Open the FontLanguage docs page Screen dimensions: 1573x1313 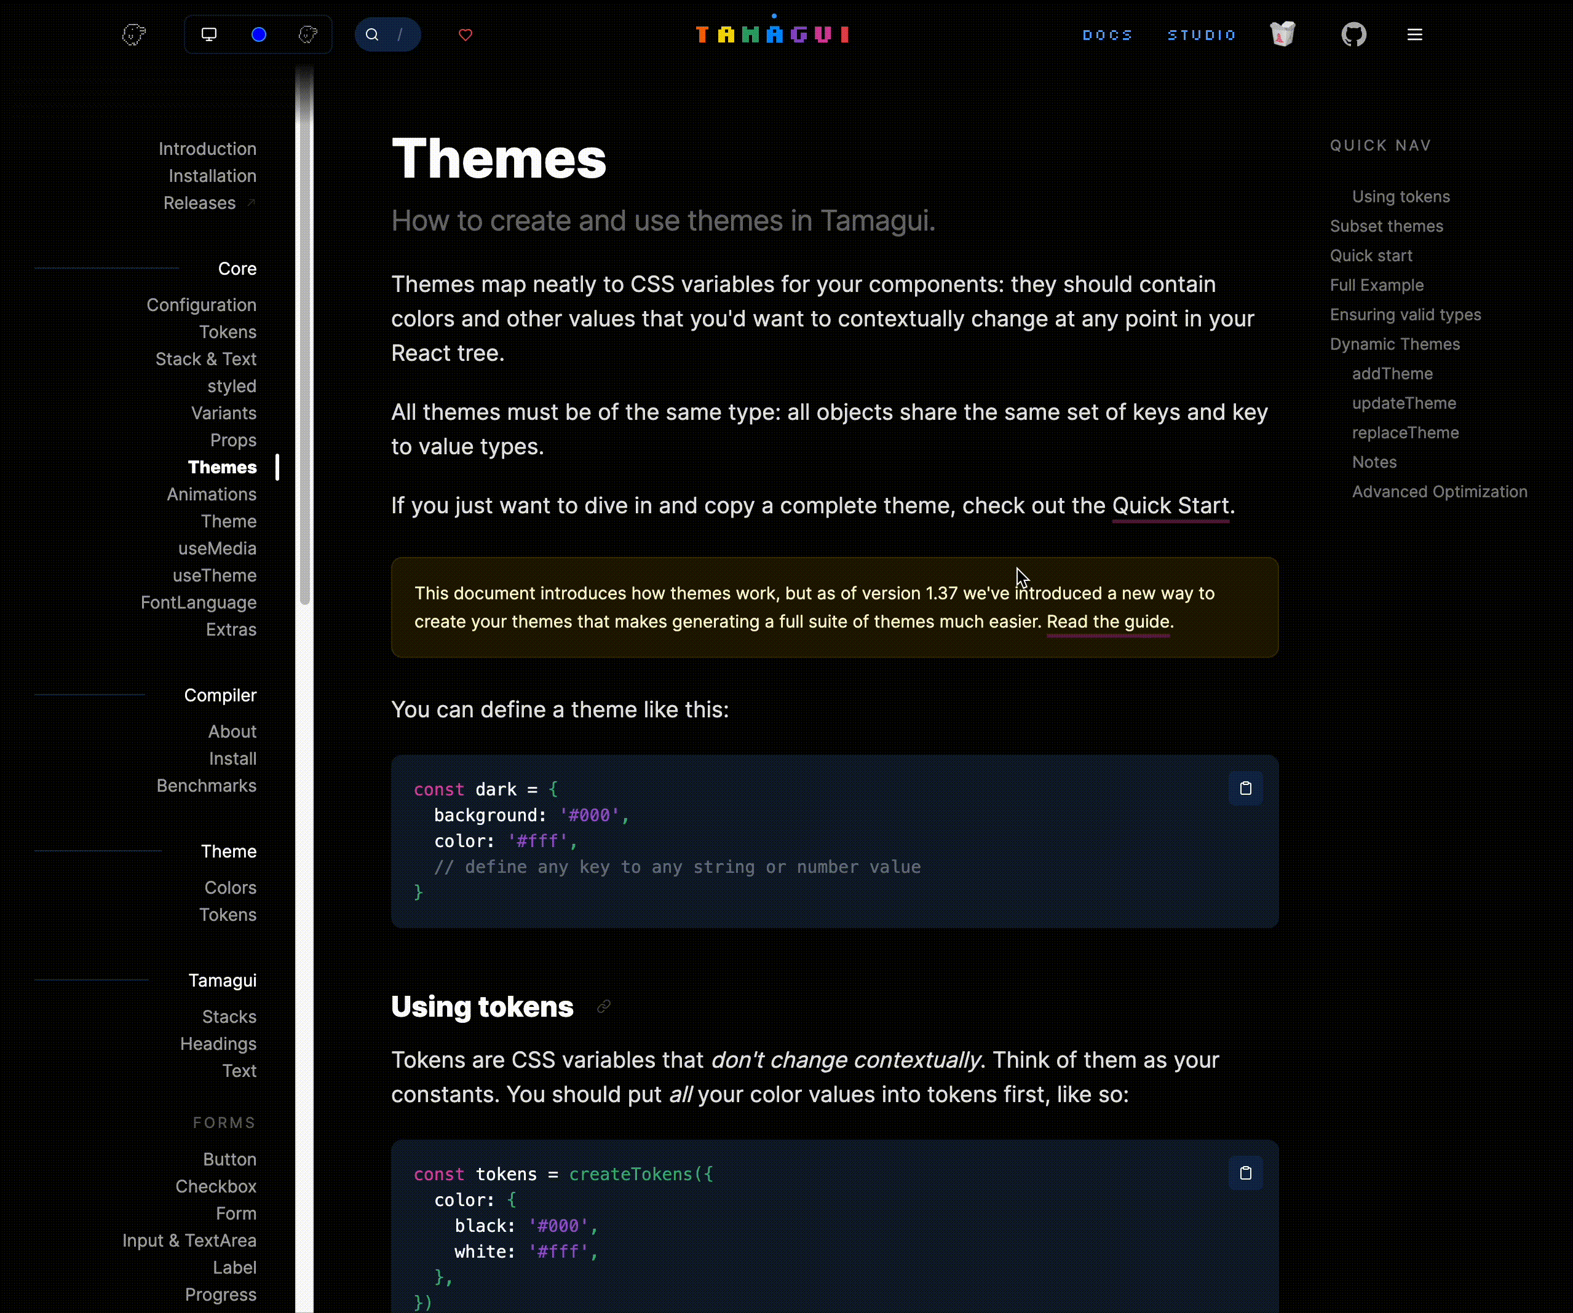(199, 602)
